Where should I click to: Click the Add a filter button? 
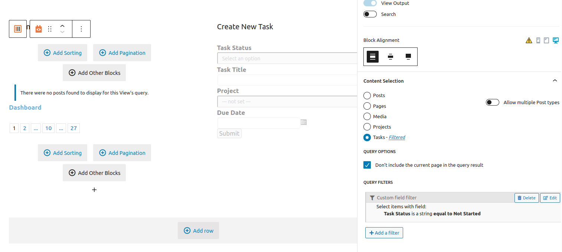point(384,233)
